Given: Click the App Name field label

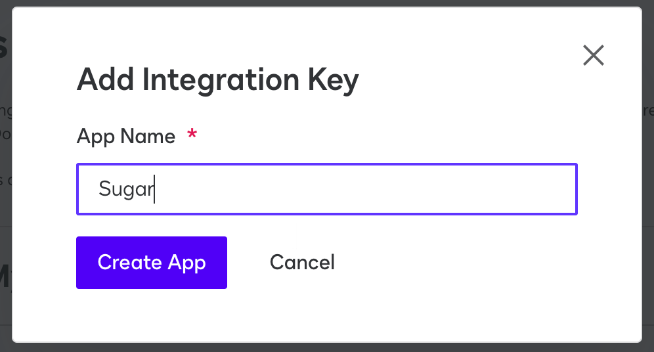Looking at the screenshot, I should click(126, 137).
